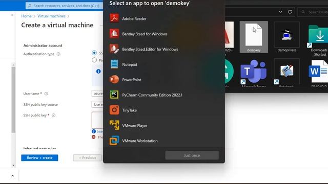The image size is (328, 184).
Task: Select the Word document icon in Explorer
Action: [318, 72]
